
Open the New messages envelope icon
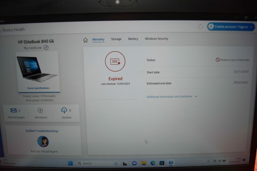point(14,110)
